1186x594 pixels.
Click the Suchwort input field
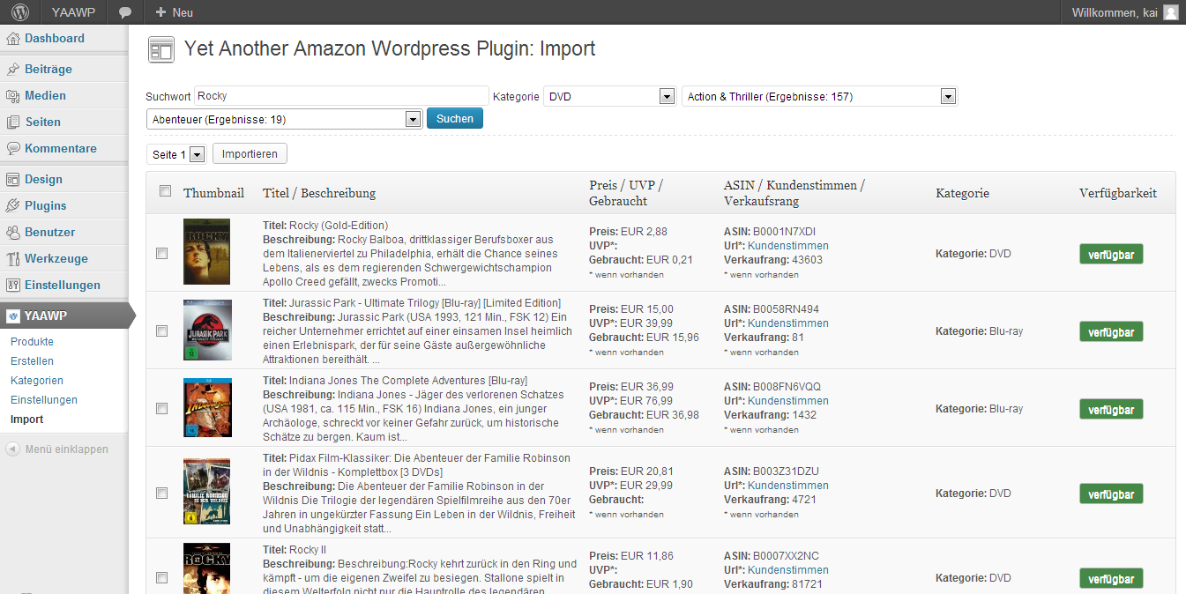coord(340,96)
